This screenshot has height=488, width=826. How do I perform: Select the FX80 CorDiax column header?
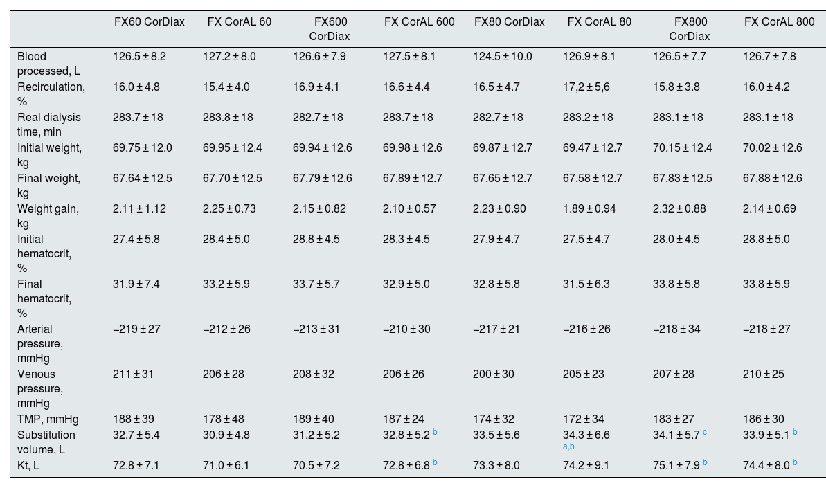pos(510,21)
